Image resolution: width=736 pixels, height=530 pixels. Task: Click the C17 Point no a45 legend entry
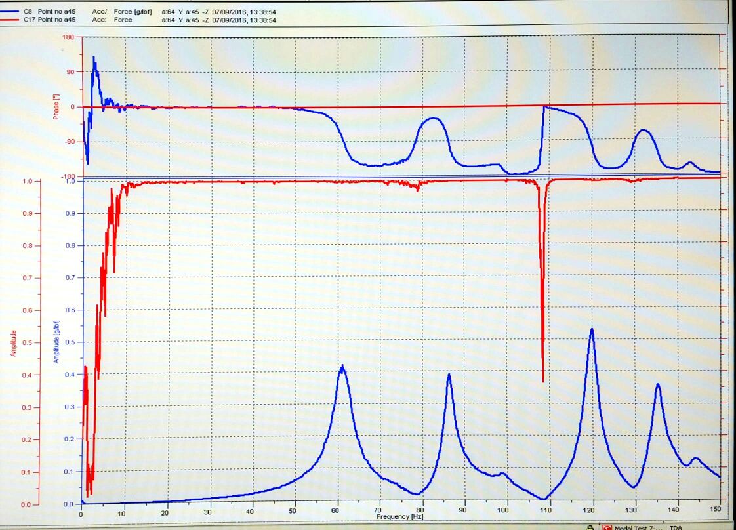pyautogui.click(x=49, y=20)
